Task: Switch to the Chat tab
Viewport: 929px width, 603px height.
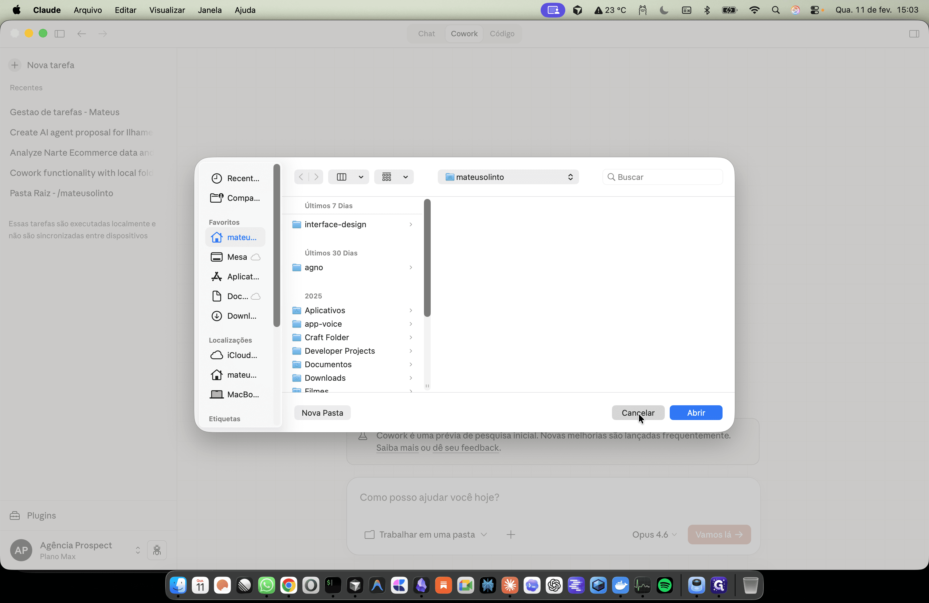Action: click(x=426, y=33)
